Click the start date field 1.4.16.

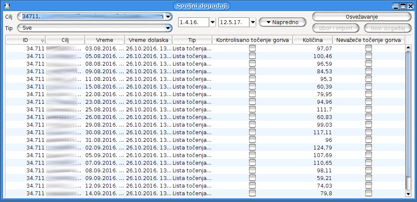(x=193, y=22)
